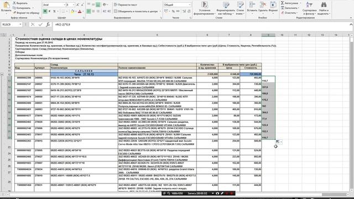The width and height of the screenshot is (354, 199).
Task: Click the Increase Decimal icon
Action: (x=184, y=11)
